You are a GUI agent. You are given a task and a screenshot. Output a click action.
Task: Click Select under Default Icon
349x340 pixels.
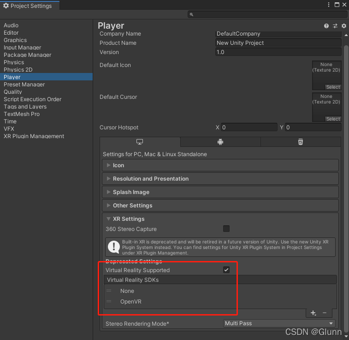(x=333, y=87)
